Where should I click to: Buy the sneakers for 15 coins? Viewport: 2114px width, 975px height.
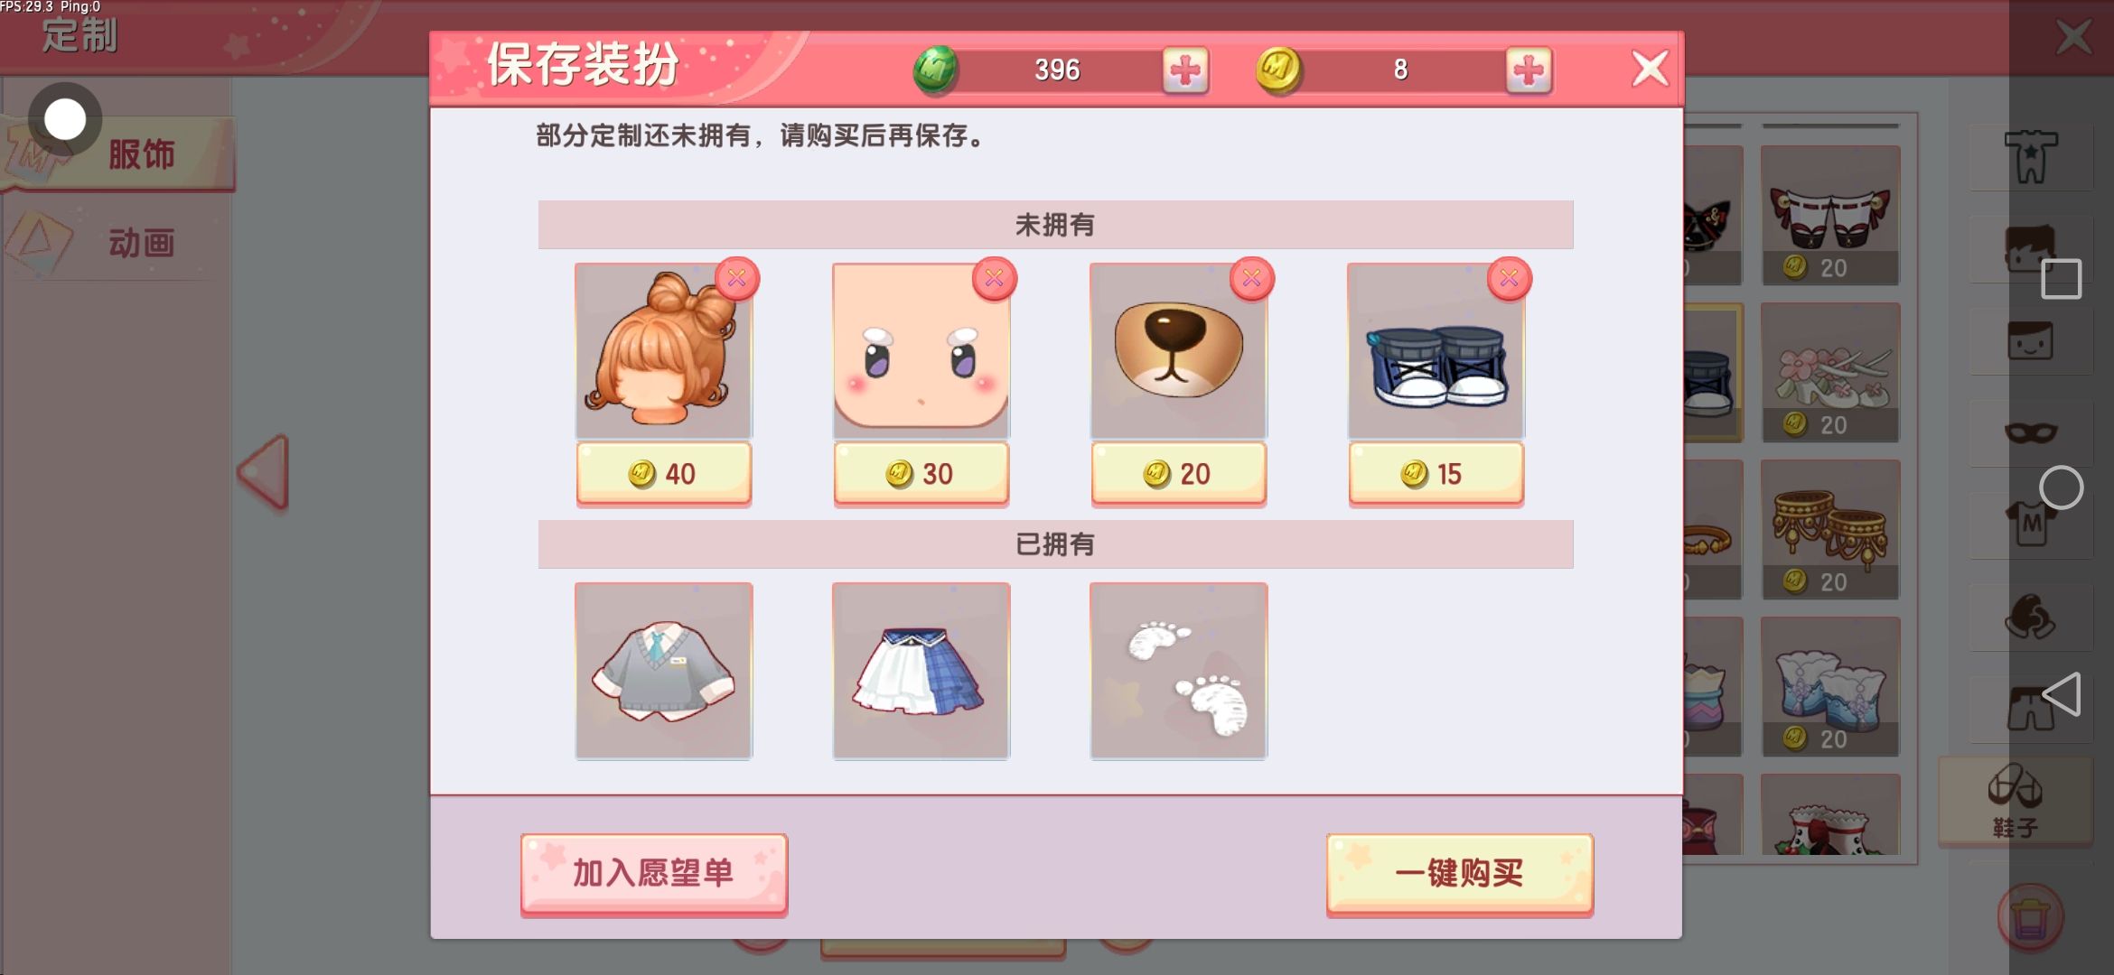(x=1436, y=473)
